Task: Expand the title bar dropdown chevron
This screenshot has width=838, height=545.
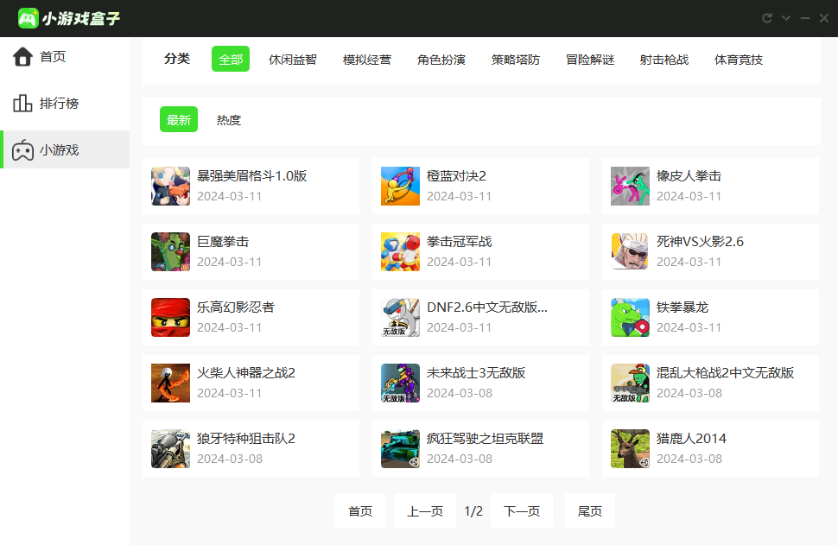Action: pyautogui.click(x=786, y=18)
